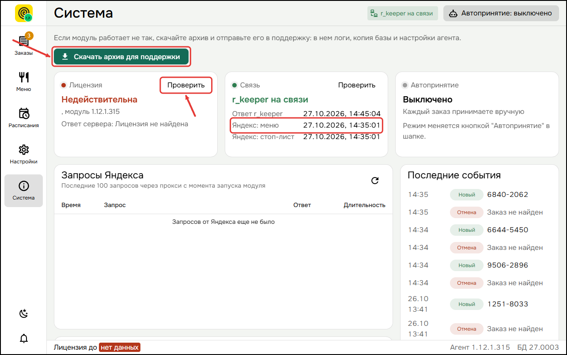567x355 pixels.
Task: Open event for order 9506-2896
Action: tap(507, 265)
